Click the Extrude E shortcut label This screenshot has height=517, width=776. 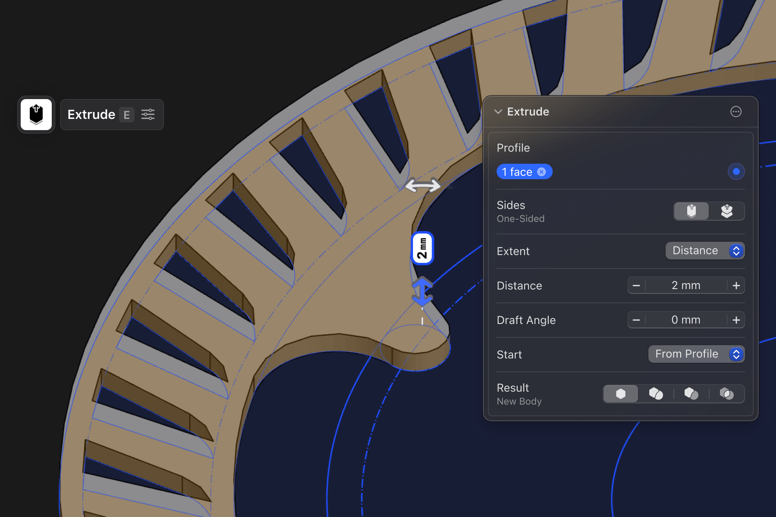click(x=127, y=115)
